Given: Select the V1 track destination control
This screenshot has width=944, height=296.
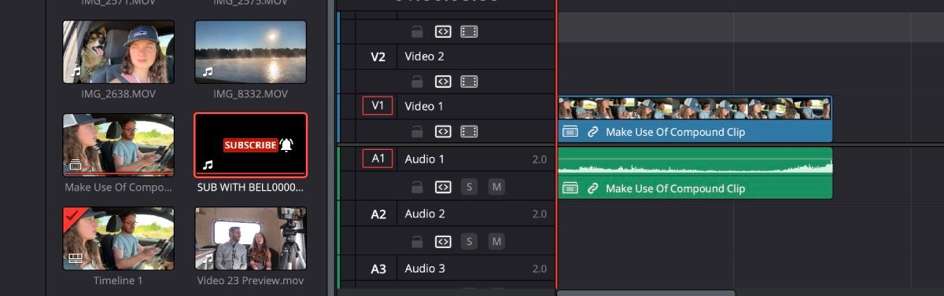Looking at the screenshot, I should pos(378,106).
